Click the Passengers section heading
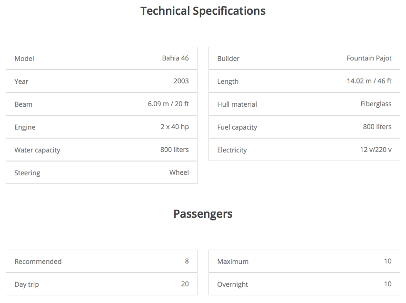 [x=203, y=214]
